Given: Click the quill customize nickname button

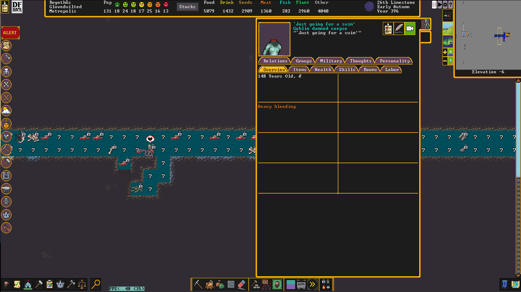Looking at the screenshot, I should click(x=399, y=28).
